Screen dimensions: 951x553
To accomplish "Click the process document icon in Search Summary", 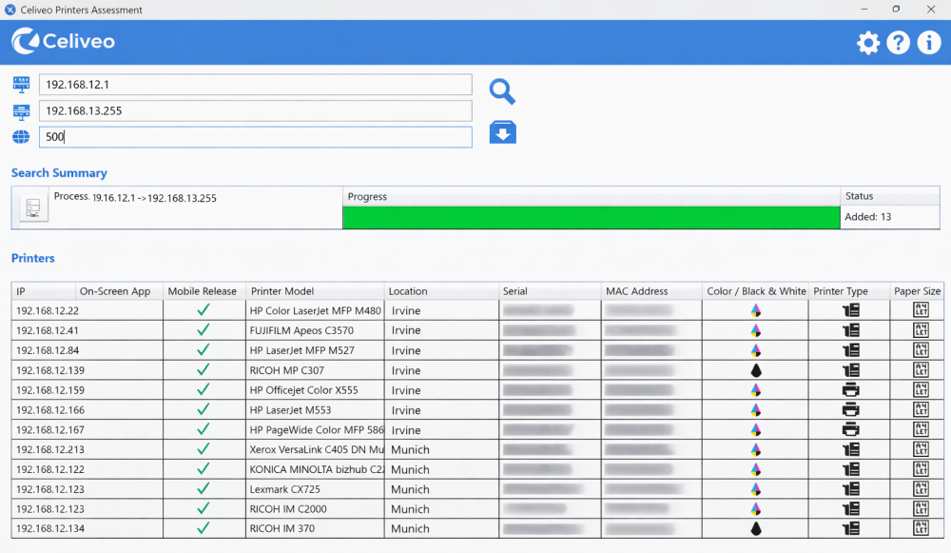I will click(x=33, y=208).
